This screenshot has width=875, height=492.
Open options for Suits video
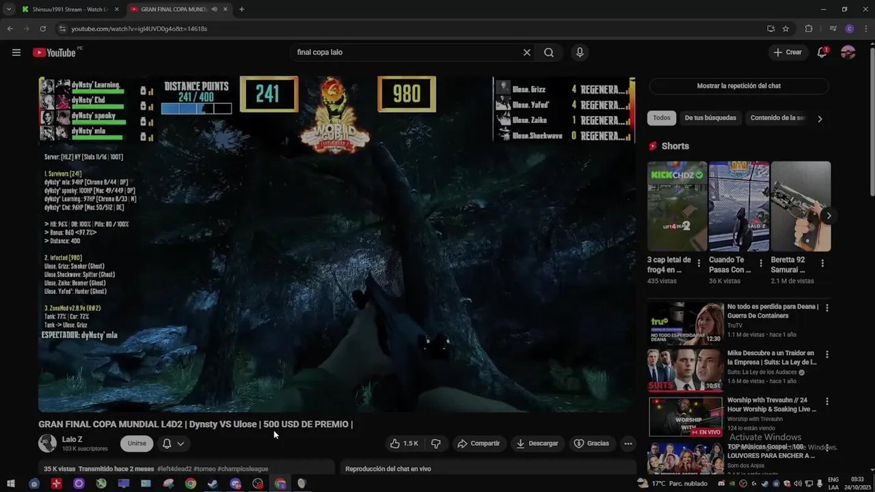[827, 355]
